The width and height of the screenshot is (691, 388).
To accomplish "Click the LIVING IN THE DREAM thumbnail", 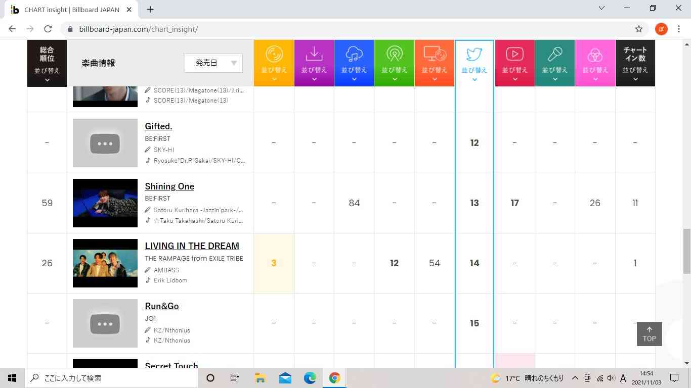I will 105,263.
